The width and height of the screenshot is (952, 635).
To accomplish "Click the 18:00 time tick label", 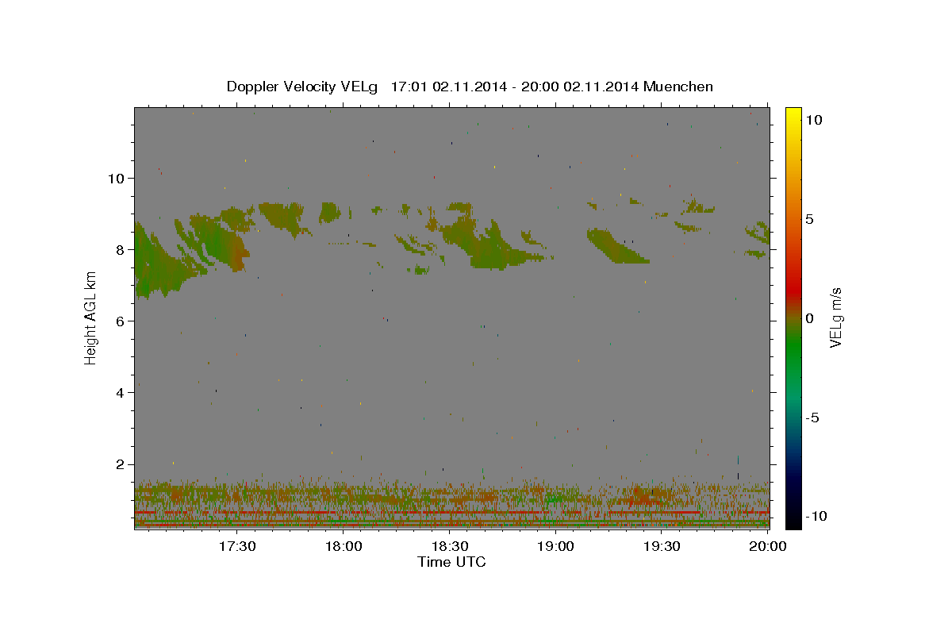I will tap(344, 547).
